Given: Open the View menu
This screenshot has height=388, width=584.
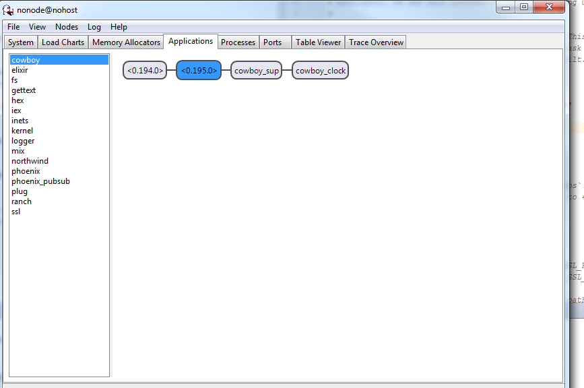Looking at the screenshot, I should point(37,27).
